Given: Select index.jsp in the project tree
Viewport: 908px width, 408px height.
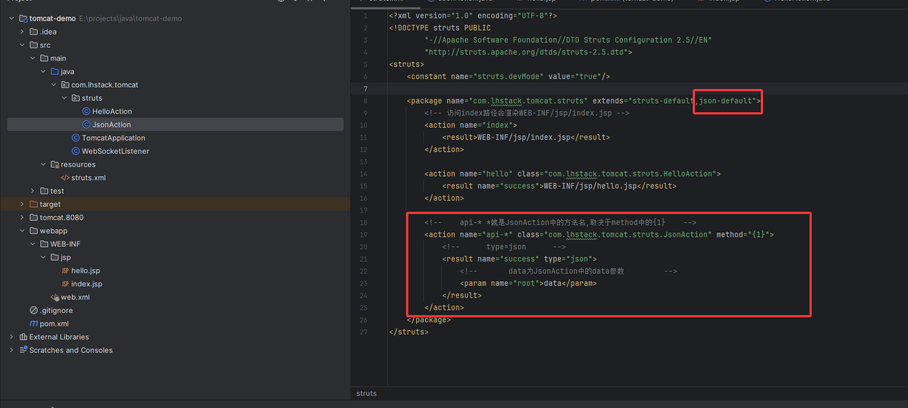Looking at the screenshot, I should pyautogui.click(x=86, y=284).
